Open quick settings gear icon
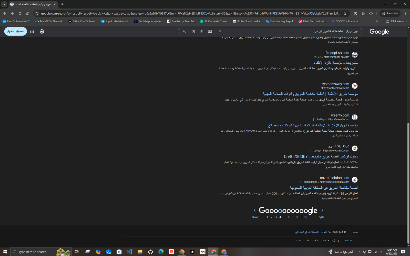Screen dimensions: 410x256 pos(42,31)
